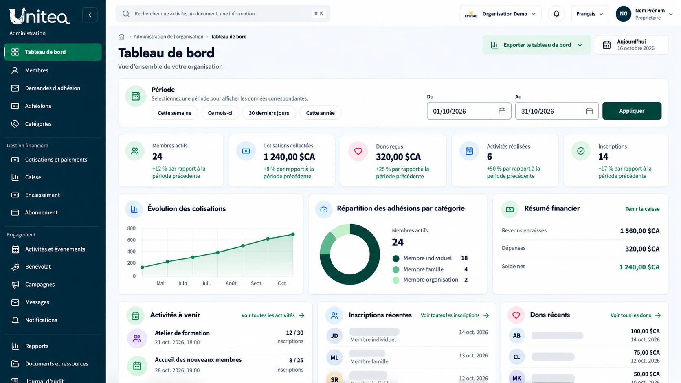Open Activités et événements in the sidebar
This screenshot has height=383, width=681.
point(53,249)
